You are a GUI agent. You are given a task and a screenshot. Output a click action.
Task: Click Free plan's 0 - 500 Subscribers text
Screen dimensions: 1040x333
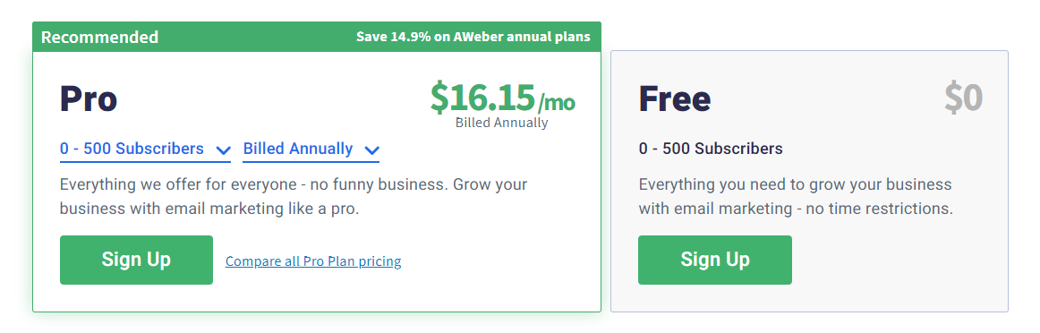tap(711, 149)
